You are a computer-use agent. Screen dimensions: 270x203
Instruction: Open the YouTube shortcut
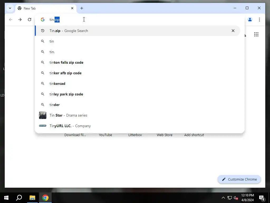click(105, 135)
